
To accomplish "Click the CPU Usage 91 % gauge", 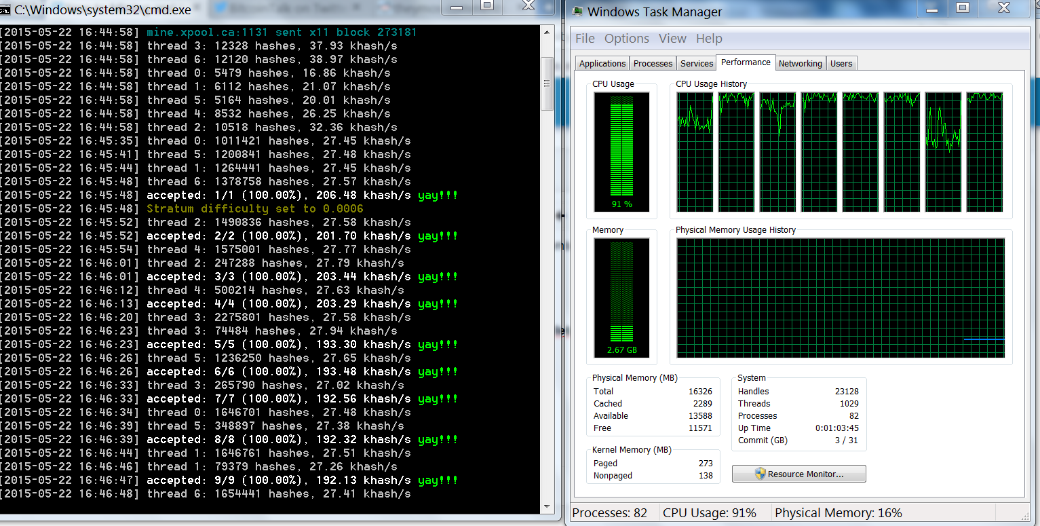I will [621, 152].
